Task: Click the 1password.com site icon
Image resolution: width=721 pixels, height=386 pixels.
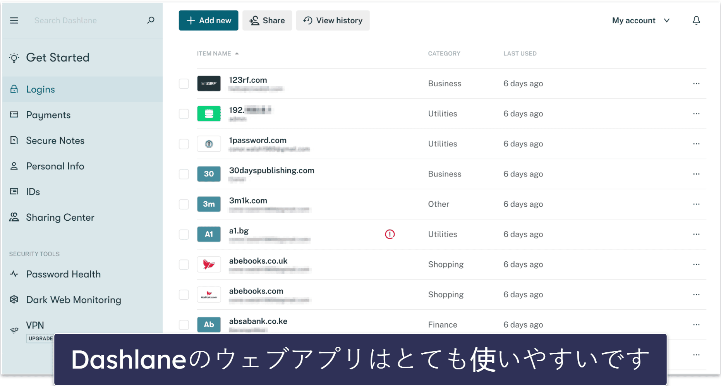Action: pos(209,144)
